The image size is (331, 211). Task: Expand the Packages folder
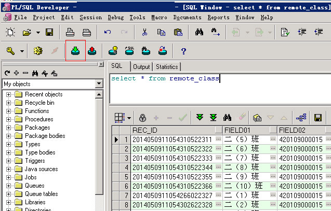(8, 128)
